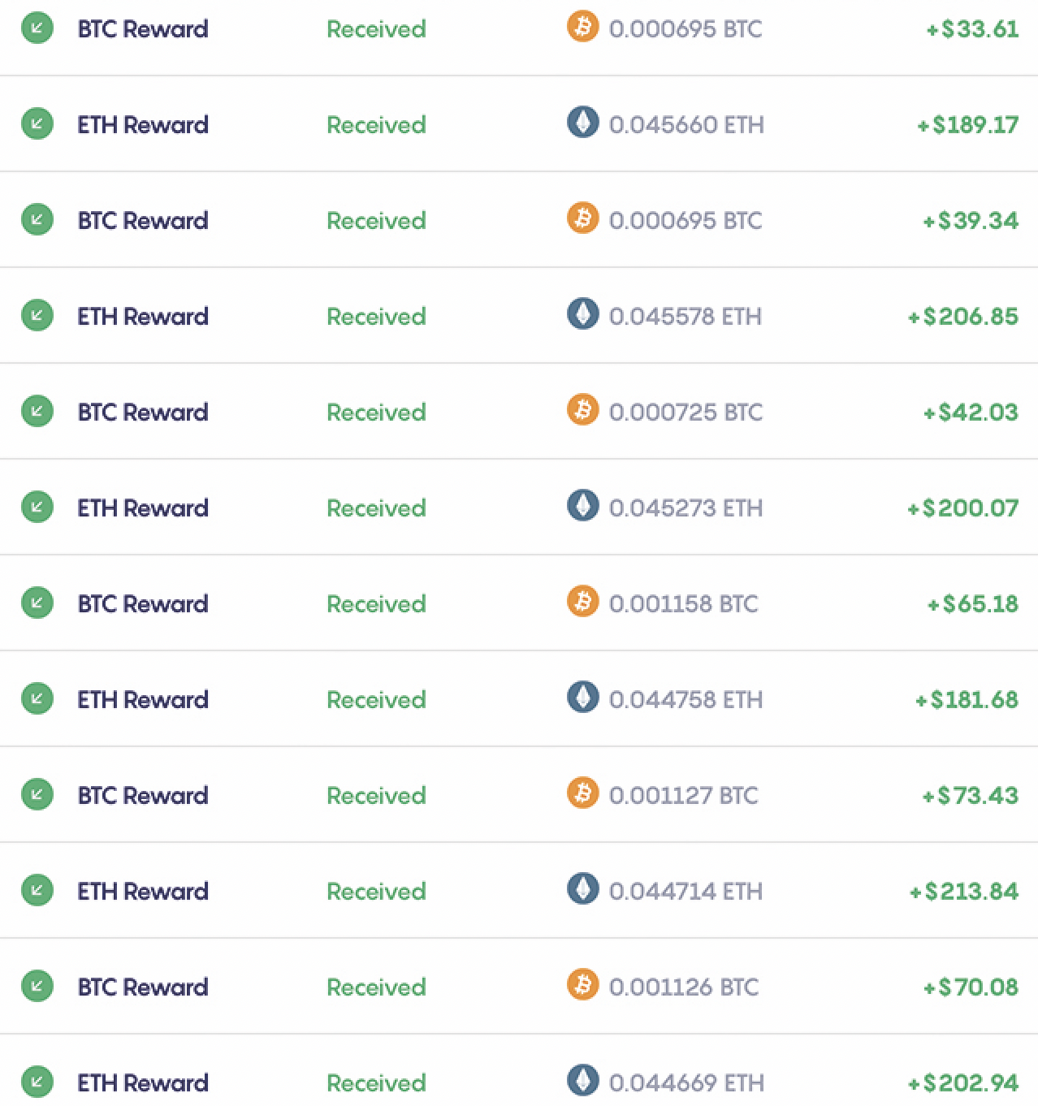1038x1106 pixels.
Task: Click the +$181.68 value
Action: coord(967,700)
